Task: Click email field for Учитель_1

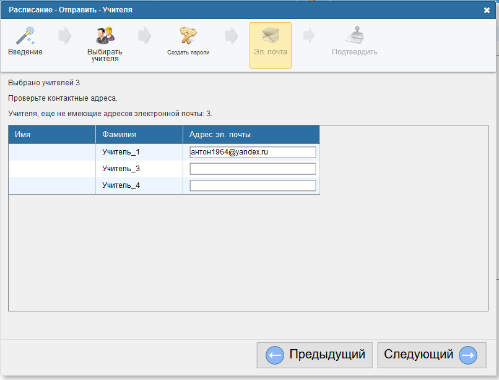Action: tap(253, 152)
